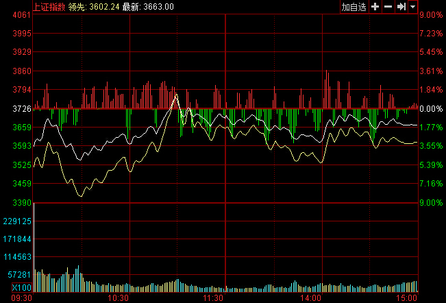Image resolution: width=446 pixels, height=303 pixels.
Task: Click the minus zoom-out icon
Action: point(388,6)
